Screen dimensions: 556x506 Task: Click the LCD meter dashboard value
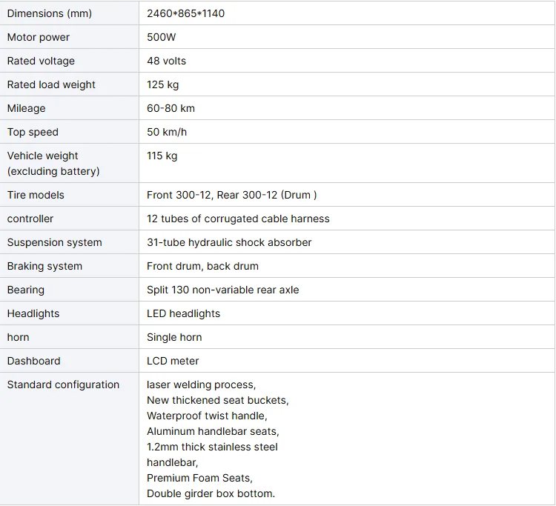tap(173, 361)
